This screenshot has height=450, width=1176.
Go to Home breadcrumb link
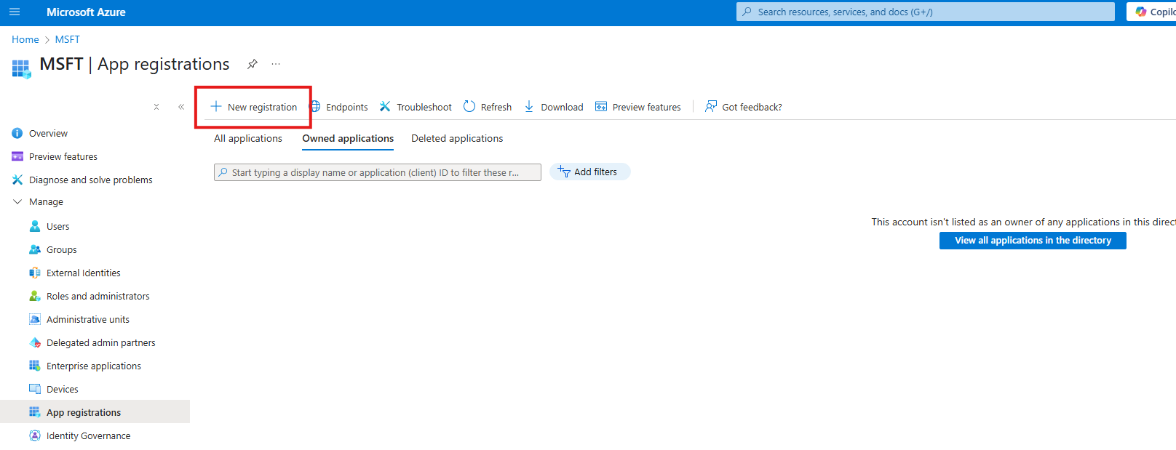pyautogui.click(x=25, y=39)
